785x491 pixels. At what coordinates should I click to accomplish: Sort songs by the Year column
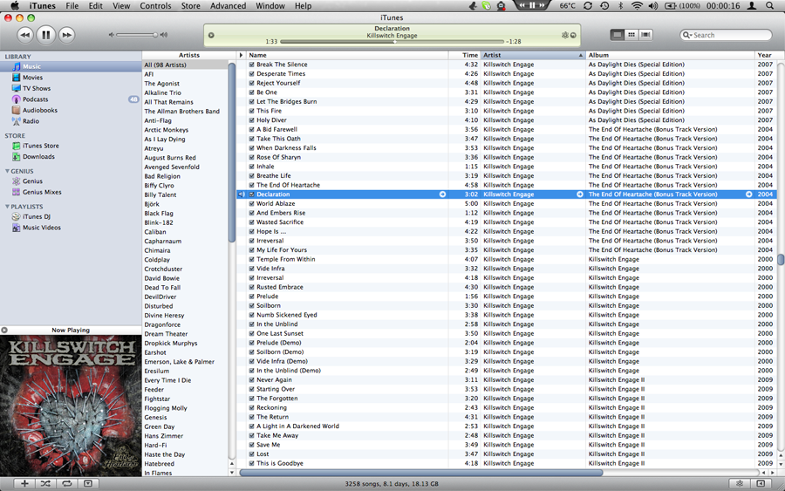(x=766, y=55)
